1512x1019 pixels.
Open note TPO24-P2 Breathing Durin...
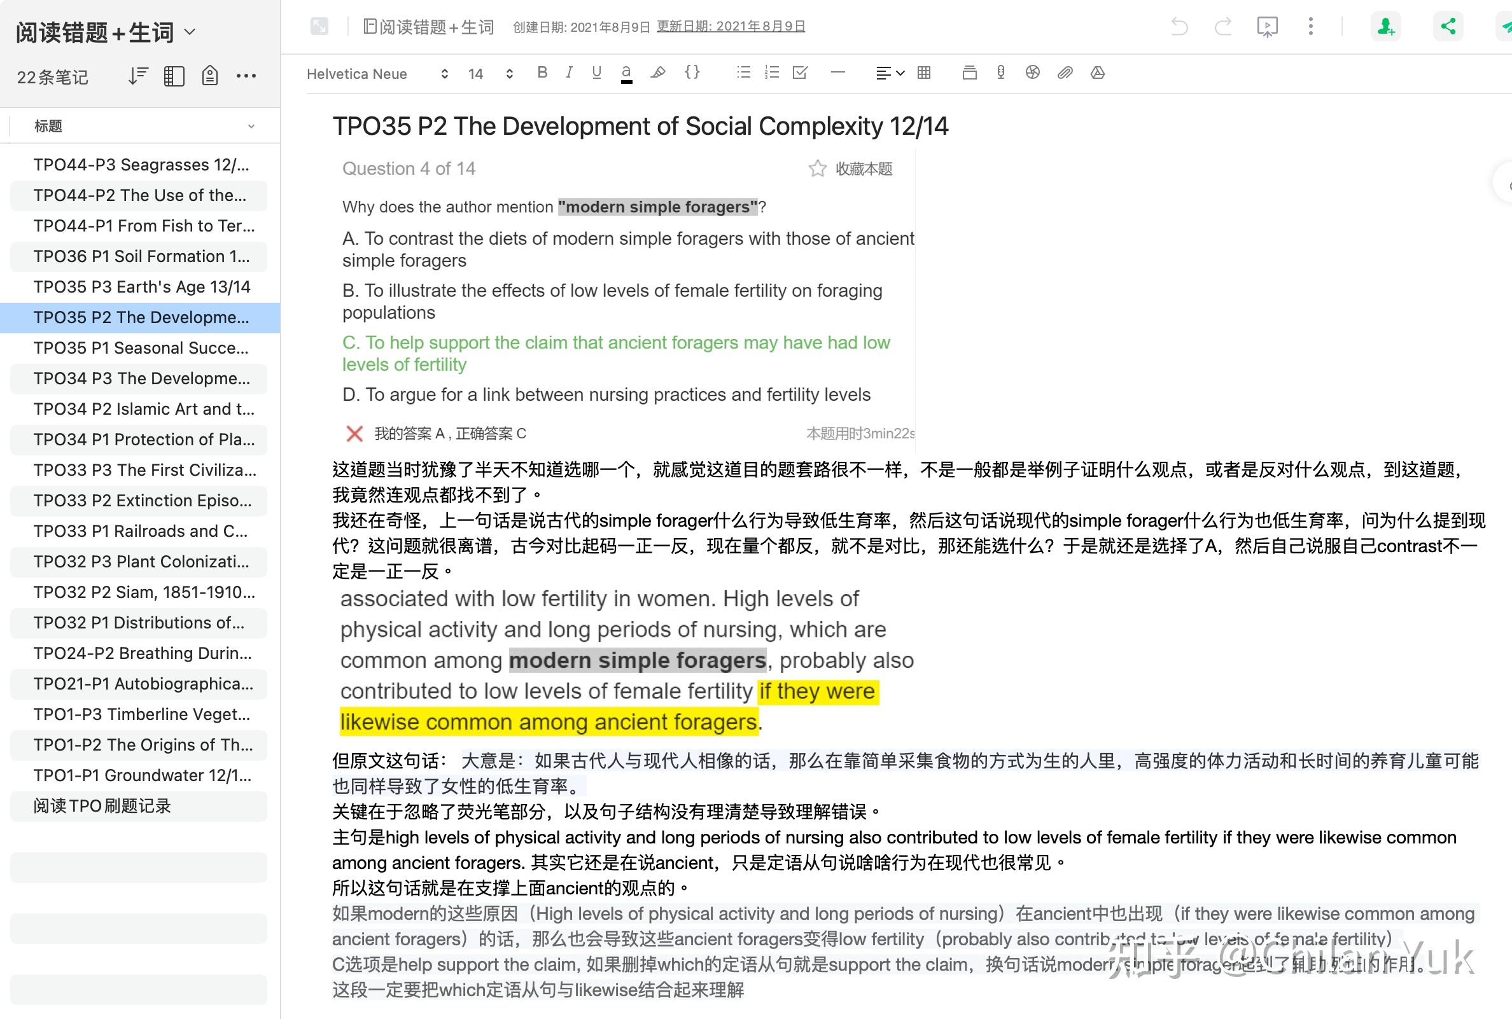pyautogui.click(x=140, y=654)
